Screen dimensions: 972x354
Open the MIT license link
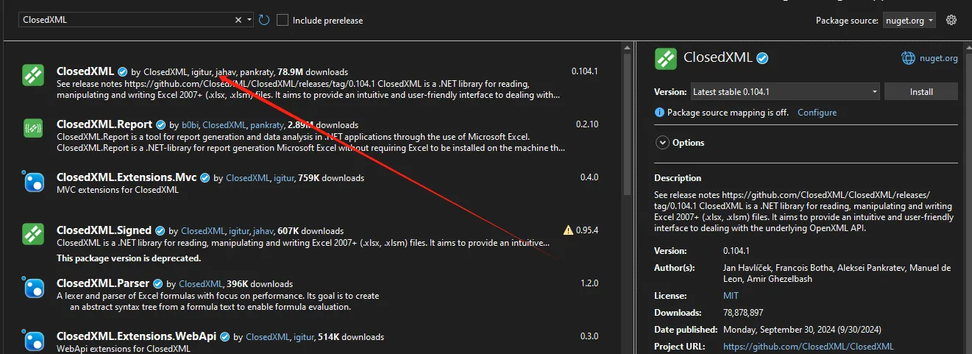pyautogui.click(x=731, y=295)
